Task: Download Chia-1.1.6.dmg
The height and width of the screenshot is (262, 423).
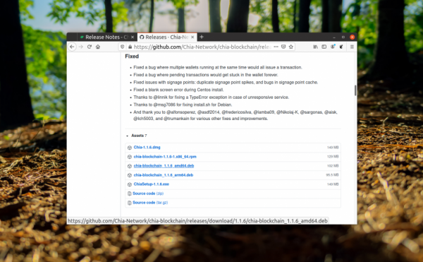Action: click(147, 147)
